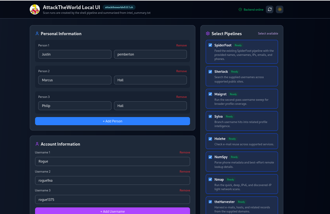Image resolution: width=330 pixels, height=214 pixels.
Task: Click the Sylva Ready badge
Action: tap(229, 117)
